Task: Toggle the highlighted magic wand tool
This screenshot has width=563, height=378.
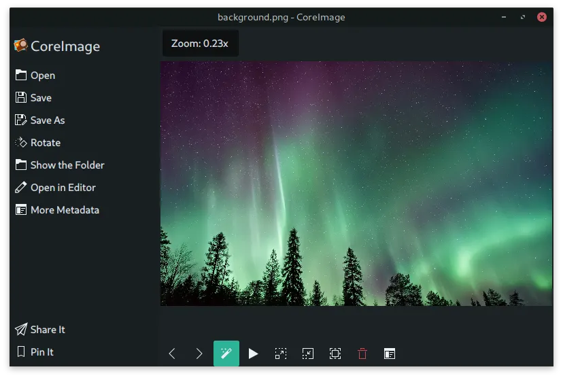Action: pyautogui.click(x=226, y=354)
